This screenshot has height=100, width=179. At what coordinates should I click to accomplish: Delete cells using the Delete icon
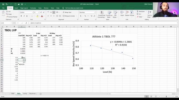[x=127, y=12]
